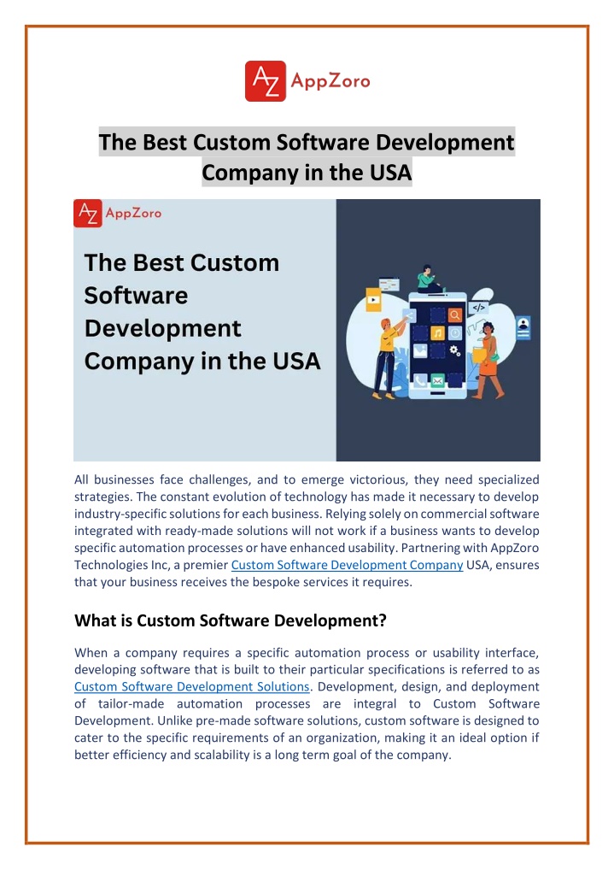Screen dimensions: 614x870
Task: Click the banner text "The Best Custom"
Action: point(181,262)
